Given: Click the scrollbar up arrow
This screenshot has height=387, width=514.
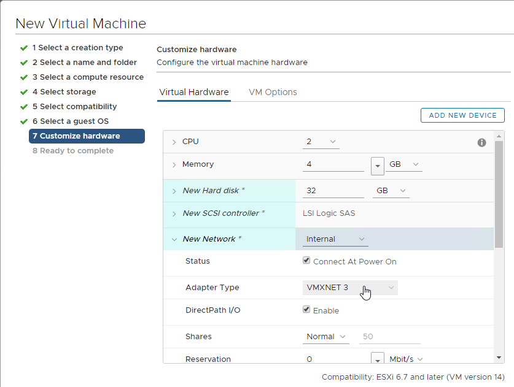Looking at the screenshot, I should click(499, 136).
